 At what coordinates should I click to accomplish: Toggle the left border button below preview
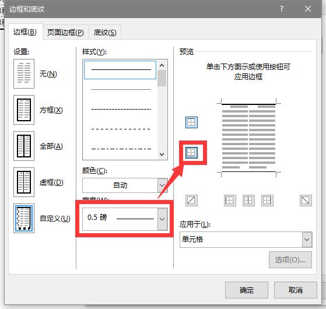pos(230,201)
